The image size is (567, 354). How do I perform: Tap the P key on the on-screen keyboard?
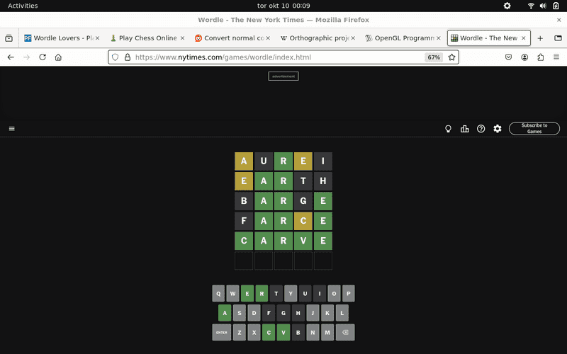click(x=349, y=293)
